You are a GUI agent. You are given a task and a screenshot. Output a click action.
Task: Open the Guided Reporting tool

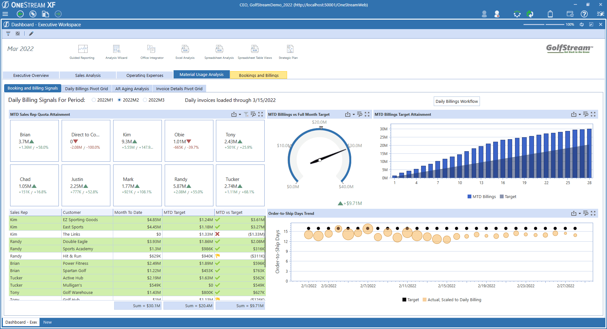point(82,52)
